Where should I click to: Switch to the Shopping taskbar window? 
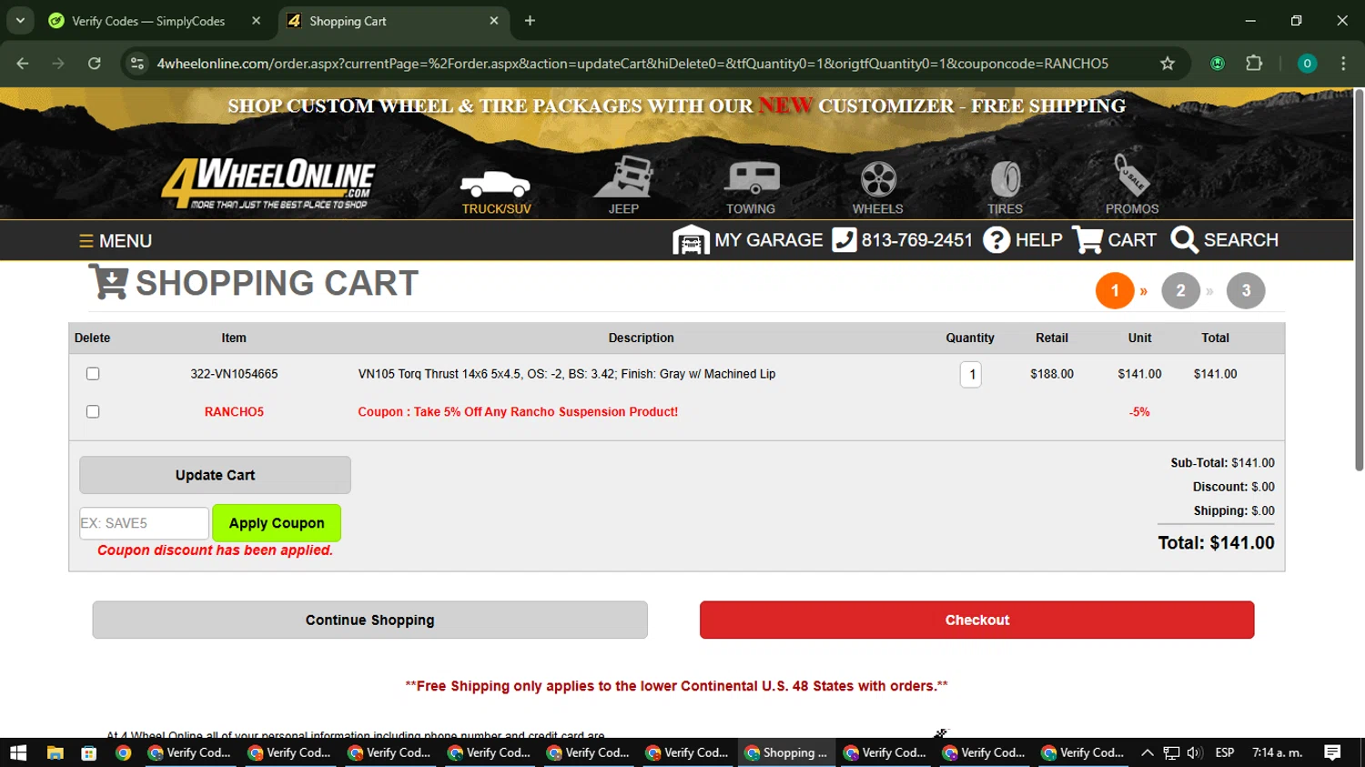click(787, 752)
